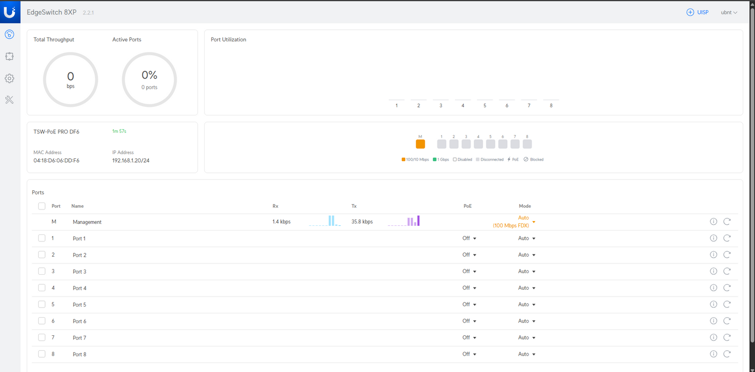Open Mode dropdown for Port 3
The image size is (755, 372).
(x=527, y=271)
